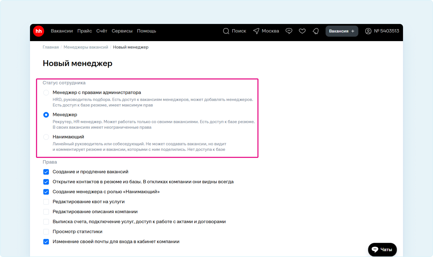Viewport: 433px width, 257px height.
Task: Open the search magnifier icon
Action: [x=226, y=31]
